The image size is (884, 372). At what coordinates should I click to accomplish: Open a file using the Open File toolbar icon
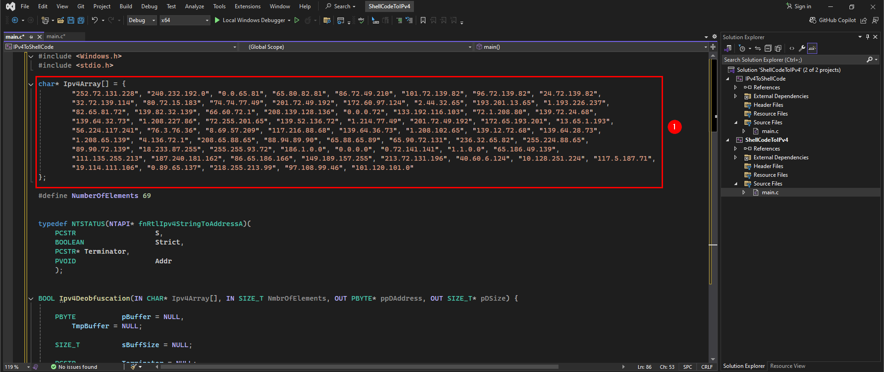tap(61, 20)
